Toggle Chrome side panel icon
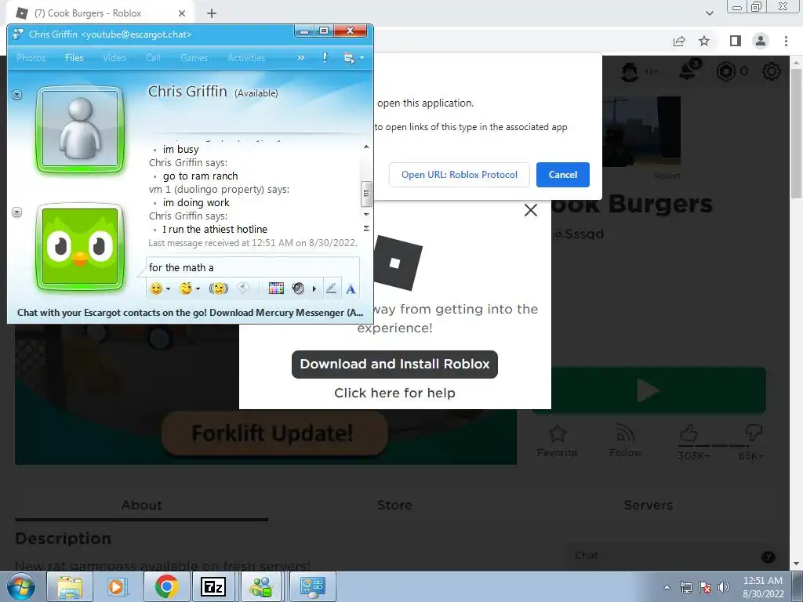 (736, 41)
